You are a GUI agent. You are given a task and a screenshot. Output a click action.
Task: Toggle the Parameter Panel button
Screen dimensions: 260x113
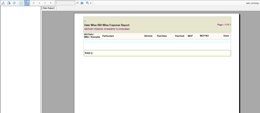coord(21,3)
